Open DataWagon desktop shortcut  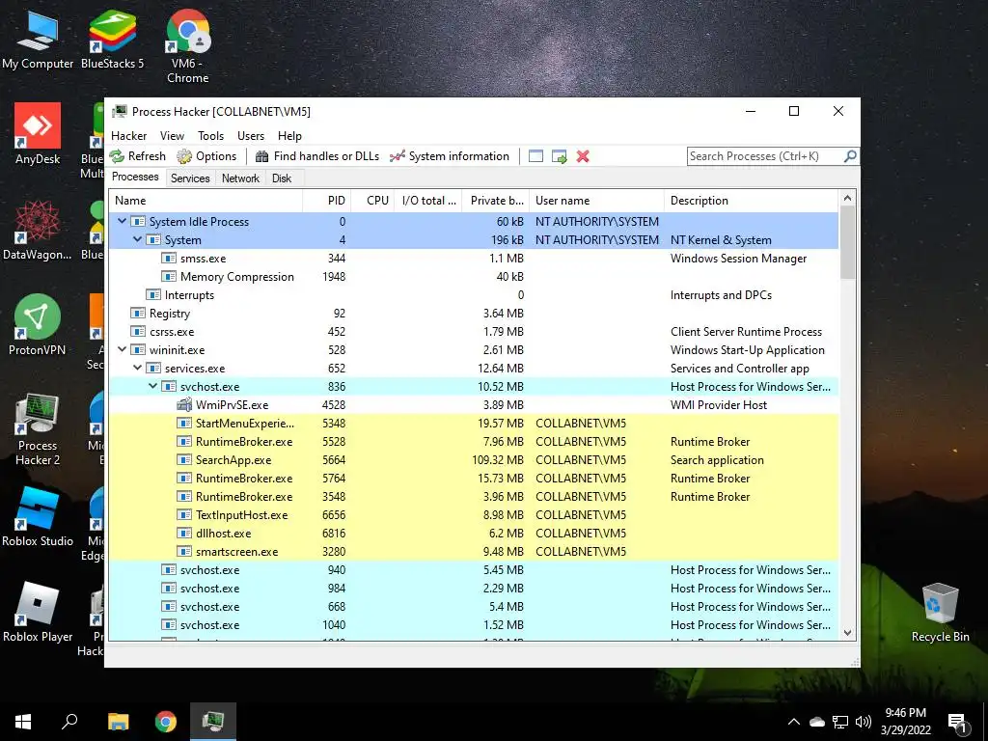(x=38, y=230)
